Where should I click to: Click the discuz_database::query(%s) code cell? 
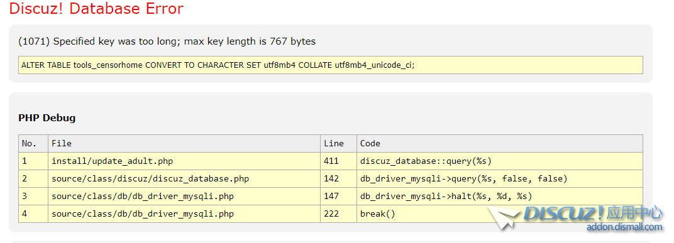click(x=500, y=161)
